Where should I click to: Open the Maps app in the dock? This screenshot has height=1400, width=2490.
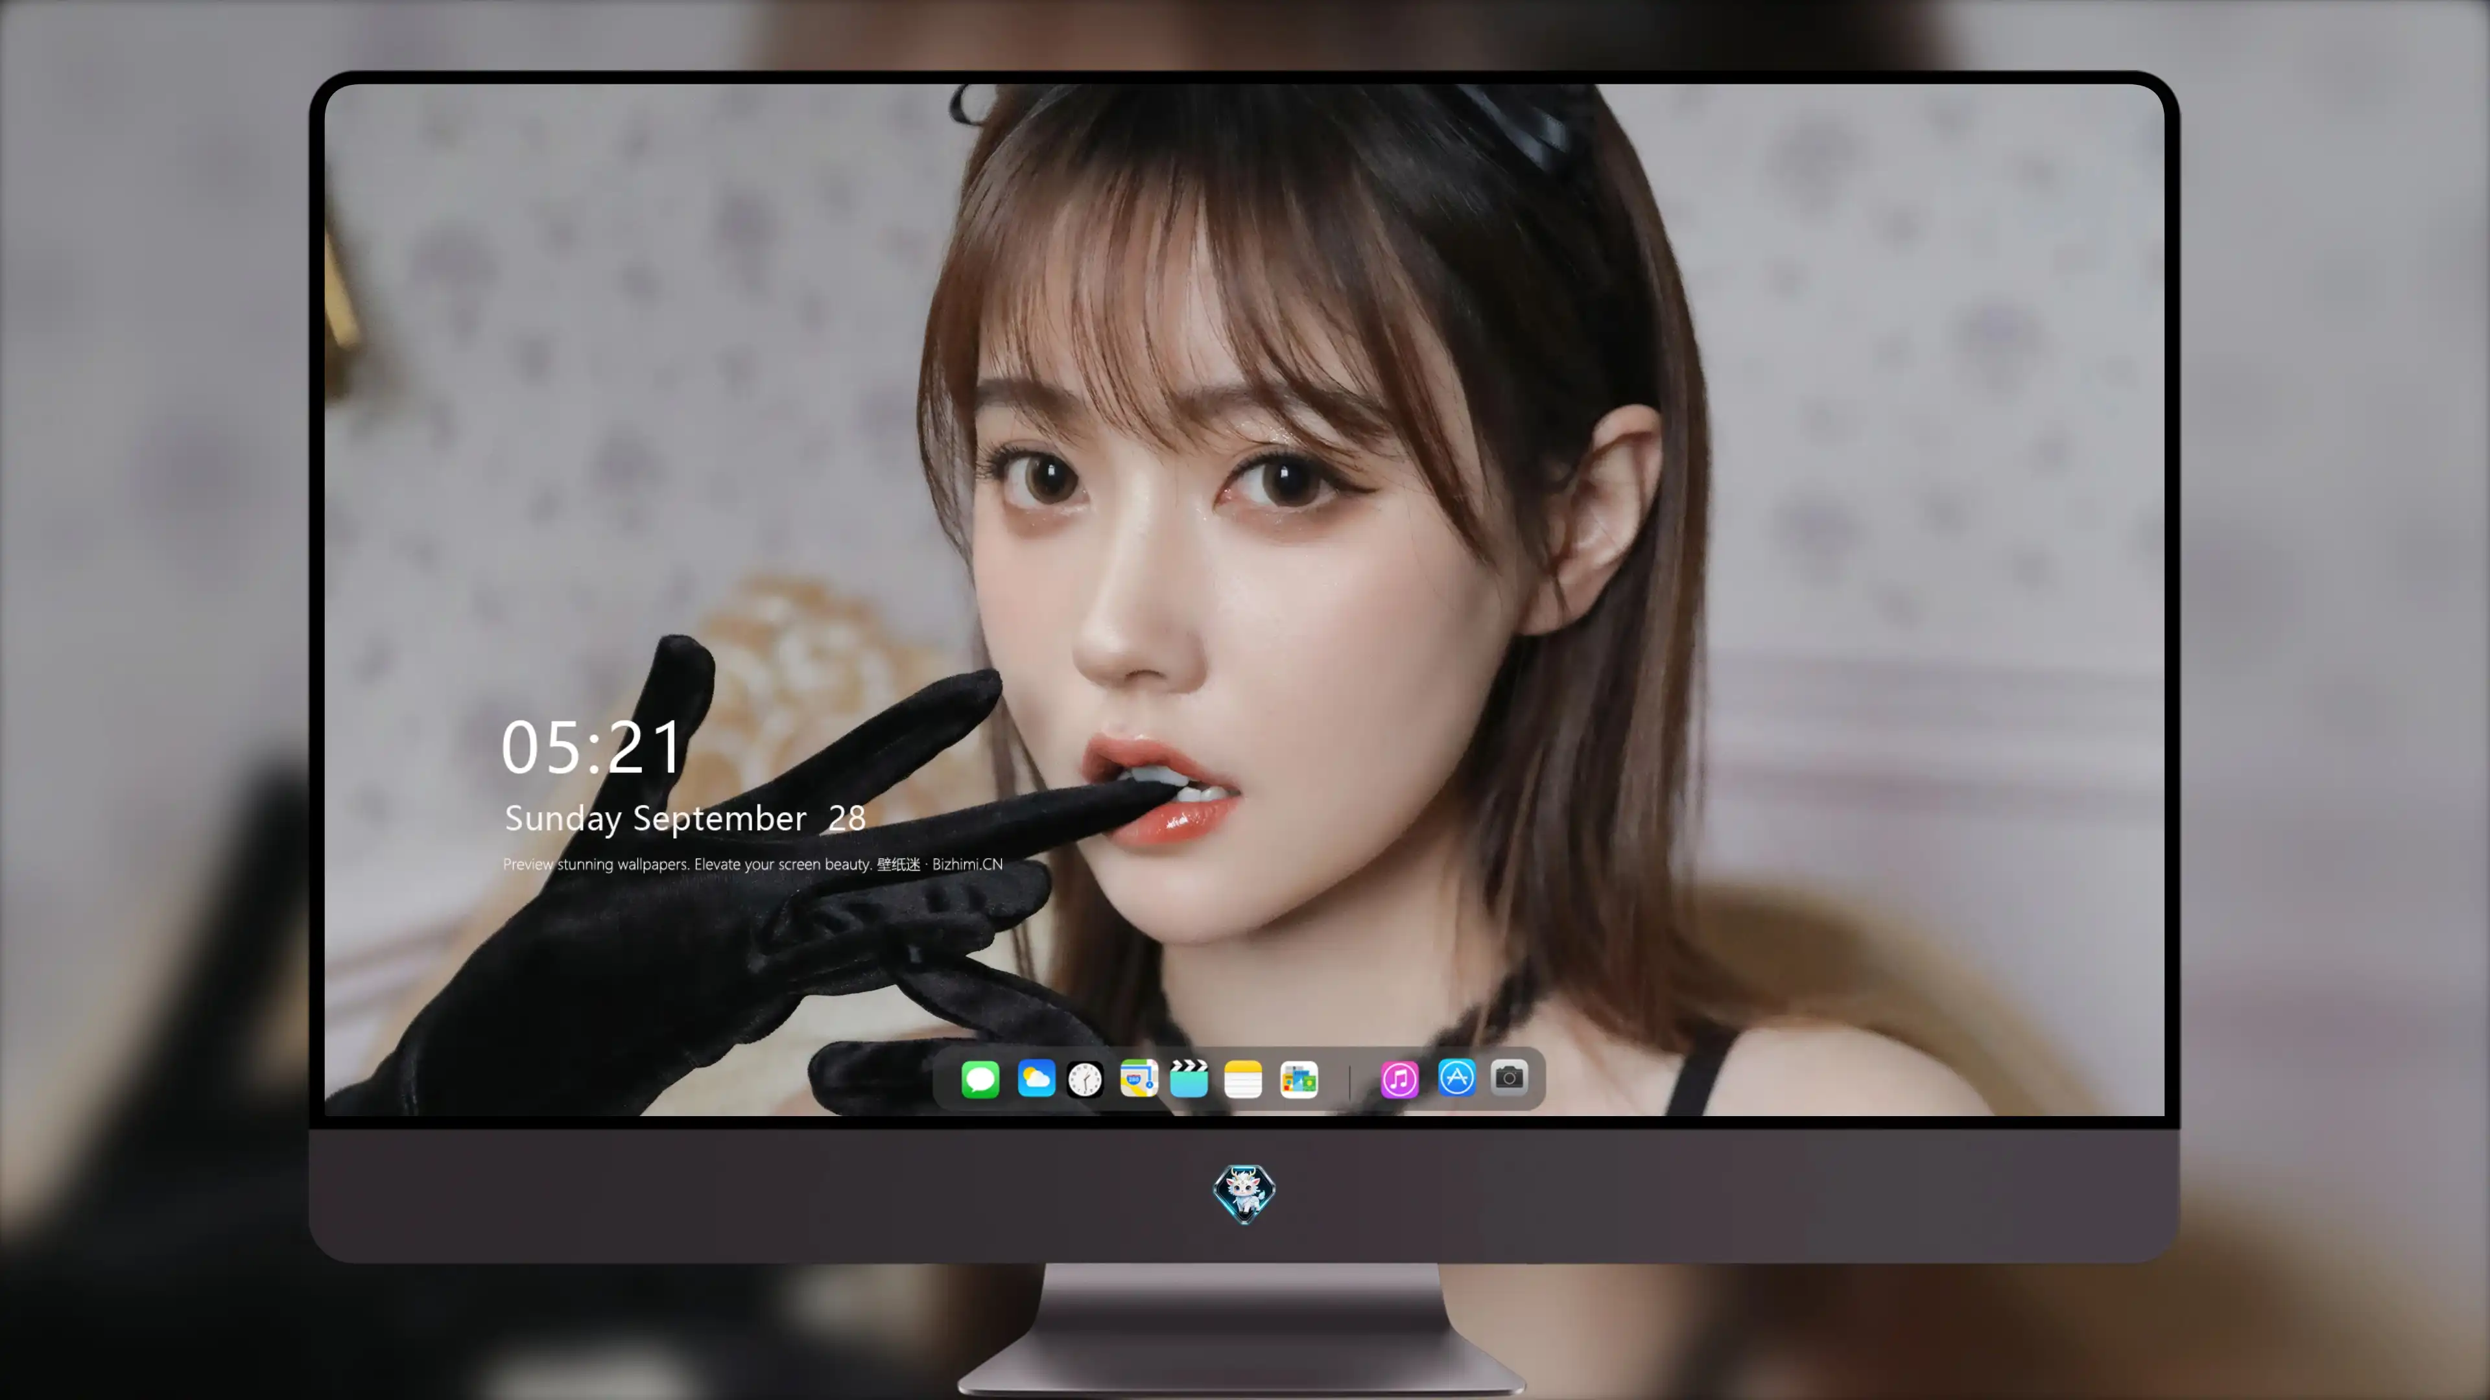pos(1139,1079)
